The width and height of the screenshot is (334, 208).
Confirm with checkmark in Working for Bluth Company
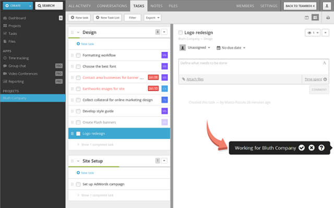click(x=301, y=148)
